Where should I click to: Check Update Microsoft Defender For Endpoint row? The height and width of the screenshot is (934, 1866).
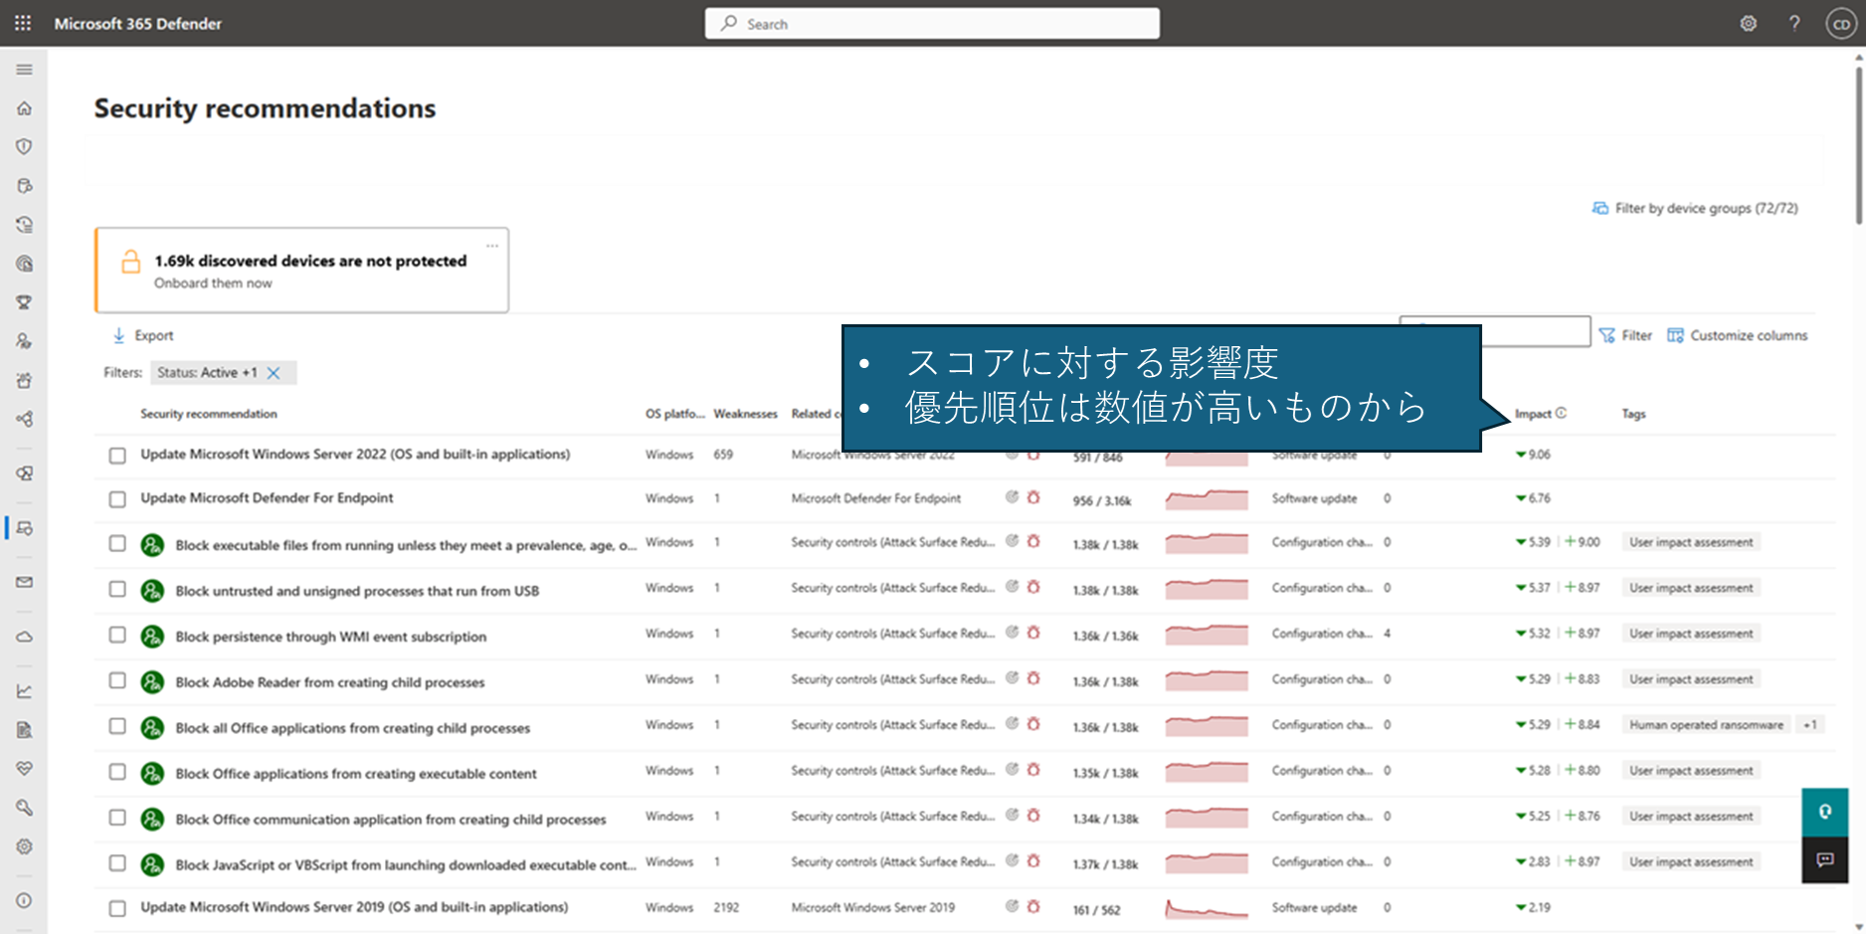pos(117,499)
